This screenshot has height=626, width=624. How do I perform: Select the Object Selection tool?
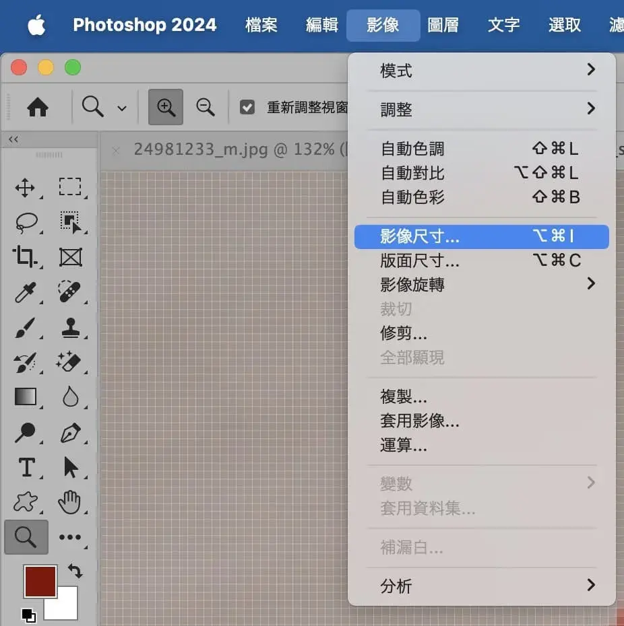70,222
